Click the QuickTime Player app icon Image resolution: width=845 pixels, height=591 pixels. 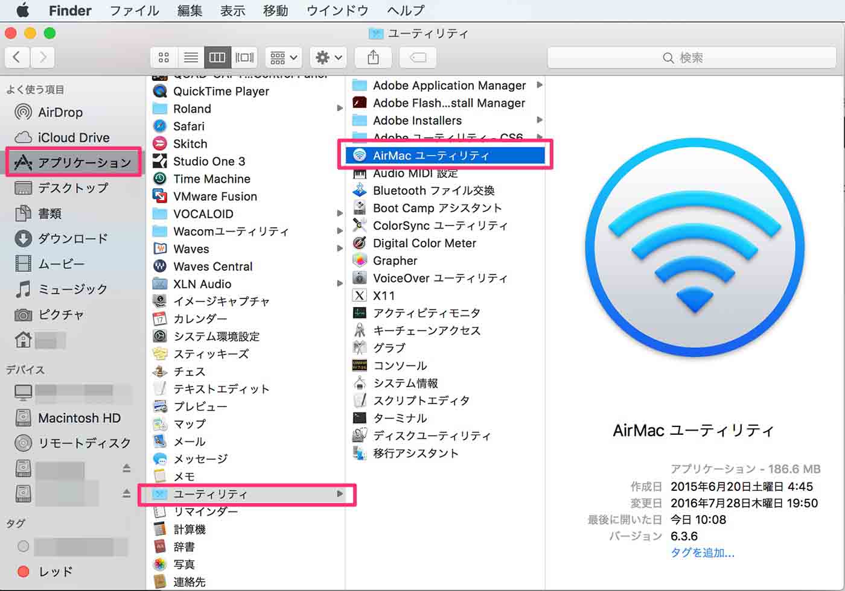click(x=160, y=91)
